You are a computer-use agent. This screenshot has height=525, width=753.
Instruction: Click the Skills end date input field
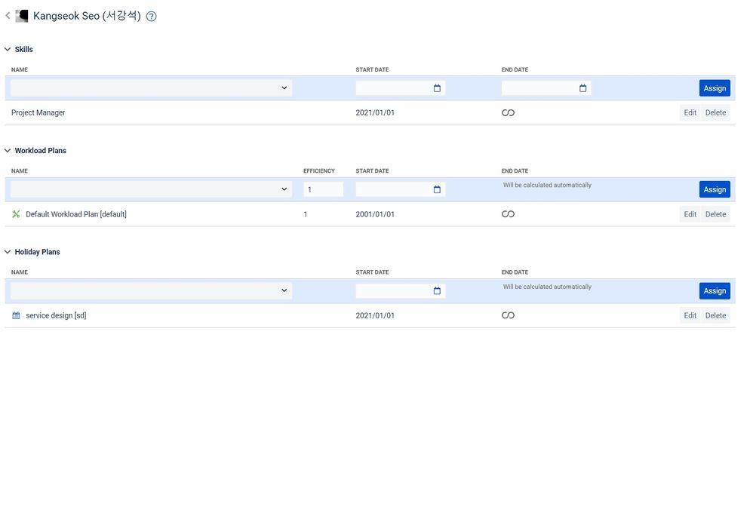click(546, 88)
